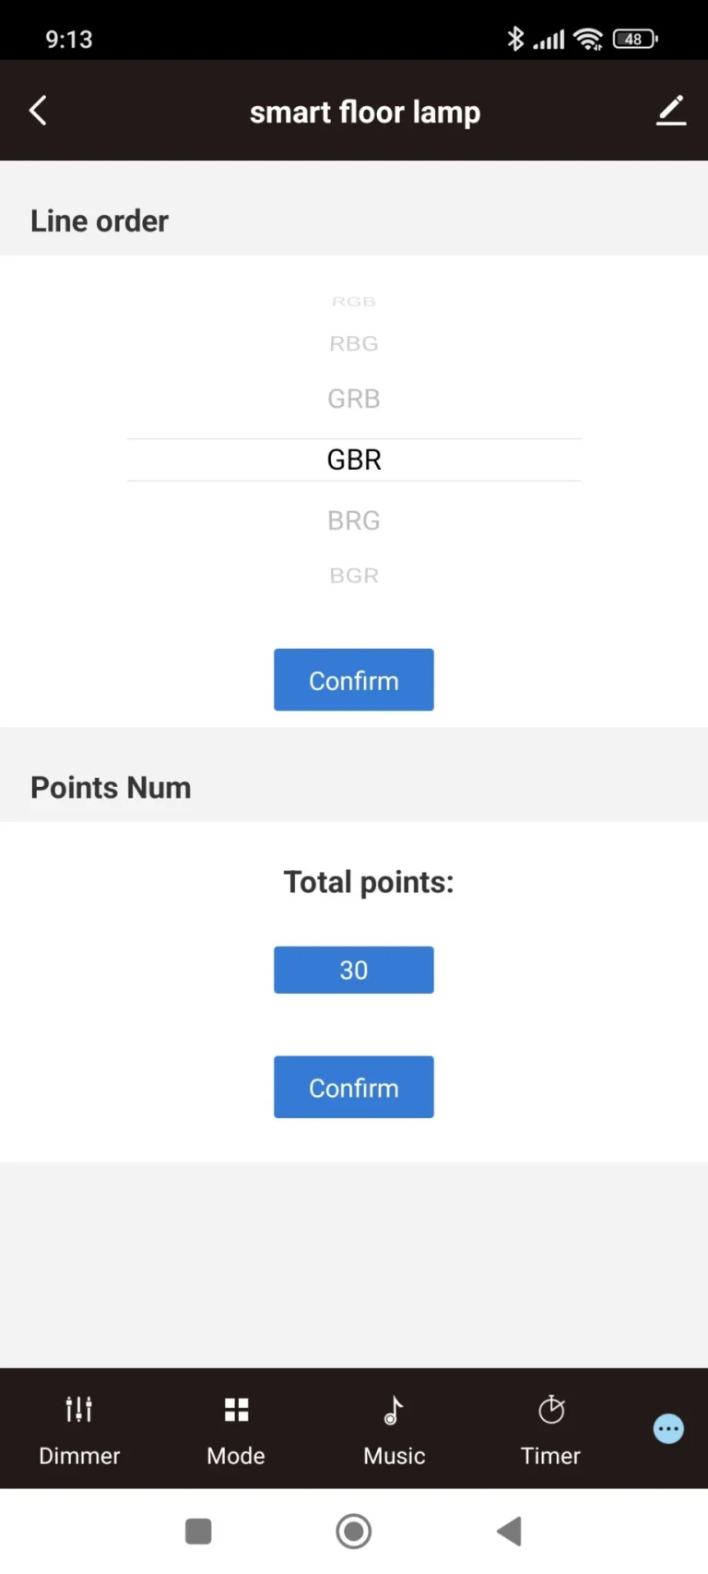Tap the Mode grid icon
This screenshot has width=708, height=1574.
click(236, 1409)
